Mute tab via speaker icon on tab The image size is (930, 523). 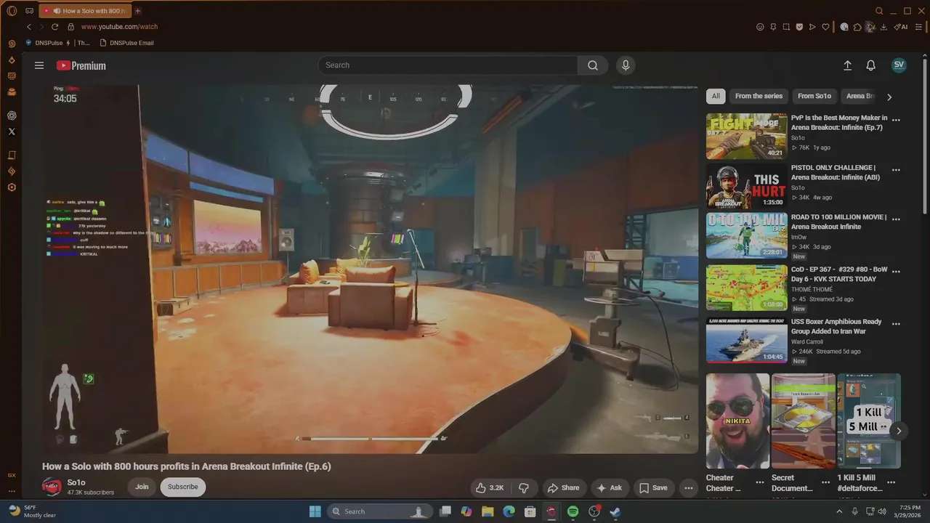click(57, 11)
